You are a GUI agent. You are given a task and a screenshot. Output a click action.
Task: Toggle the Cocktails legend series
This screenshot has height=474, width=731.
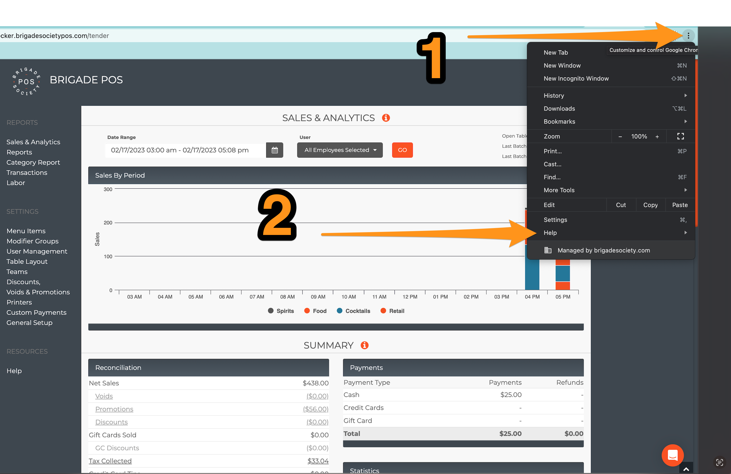[x=353, y=311]
